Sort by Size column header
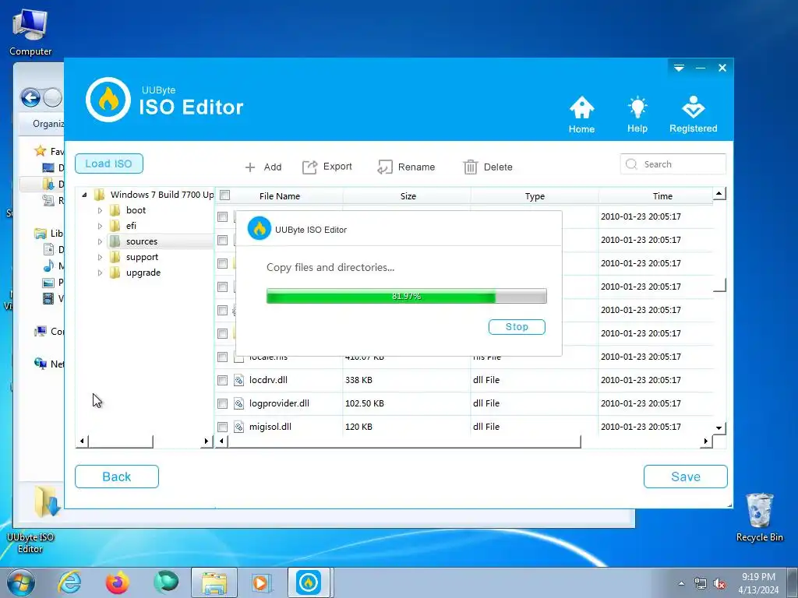 pos(408,195)
